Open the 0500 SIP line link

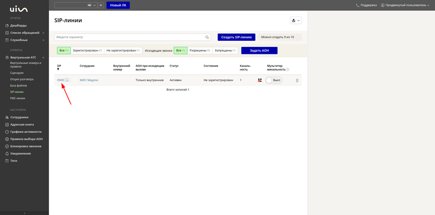point(60,80)
